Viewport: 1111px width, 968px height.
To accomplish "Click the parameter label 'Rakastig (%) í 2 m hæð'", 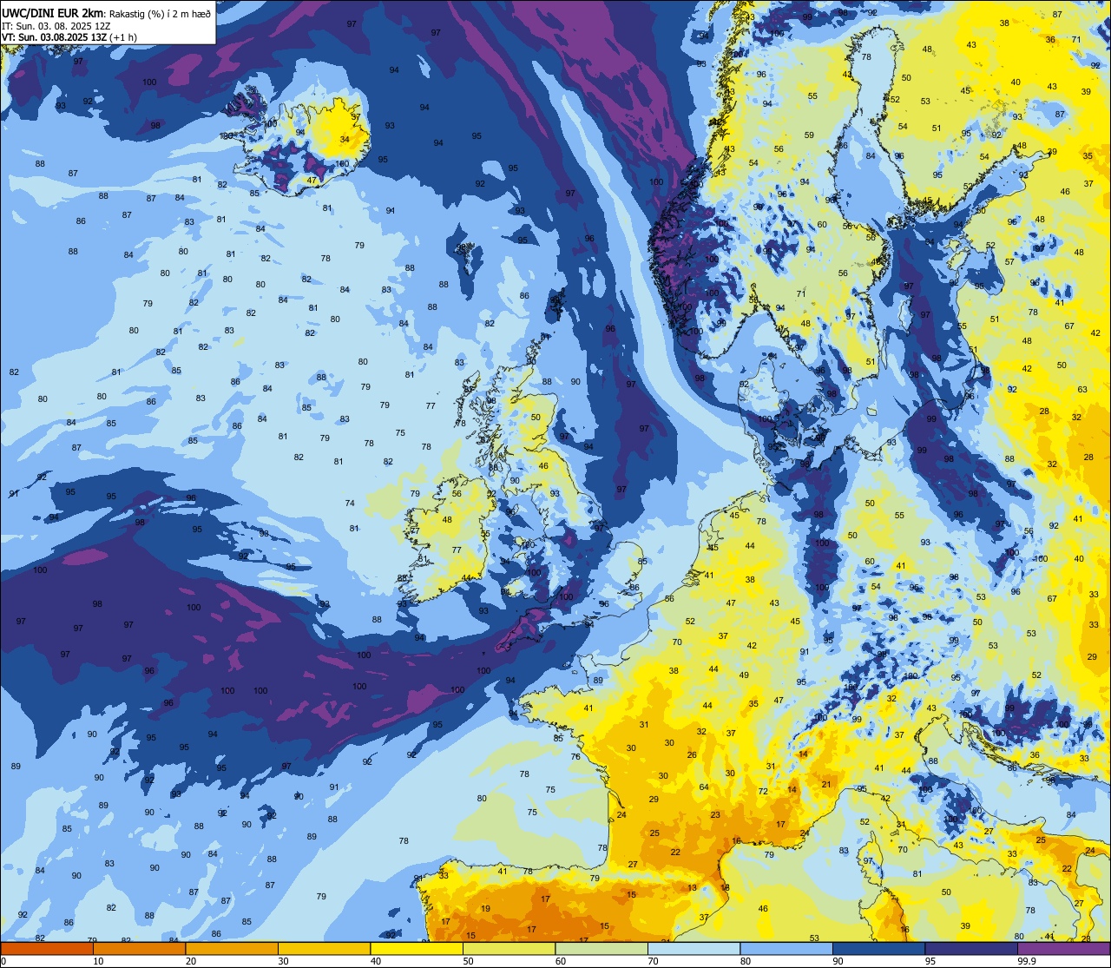I will (x=159, y=14).
